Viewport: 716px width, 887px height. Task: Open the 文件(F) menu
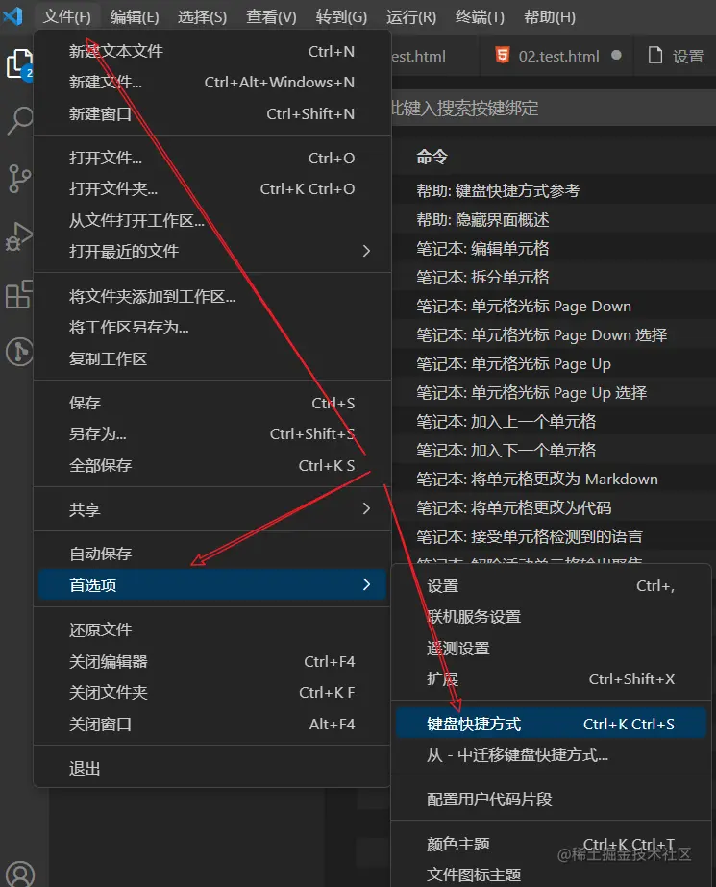tap(66, 17)
